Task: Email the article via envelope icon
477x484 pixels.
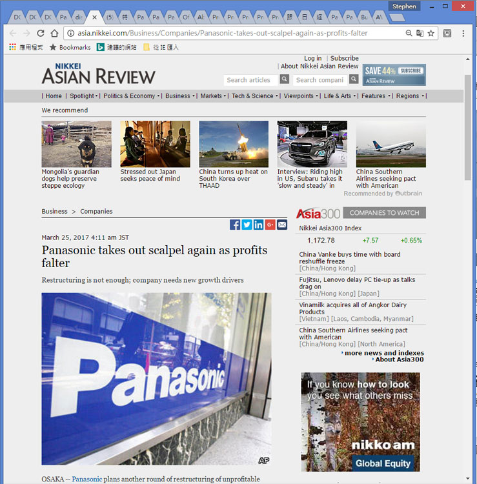Action: (x=282, y=225)
